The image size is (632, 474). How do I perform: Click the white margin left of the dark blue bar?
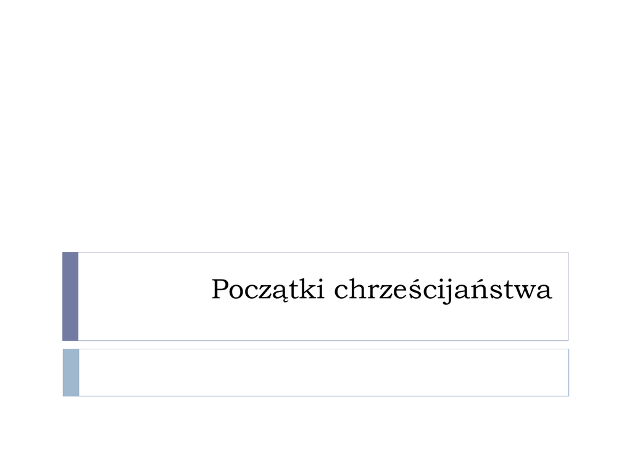31,296
